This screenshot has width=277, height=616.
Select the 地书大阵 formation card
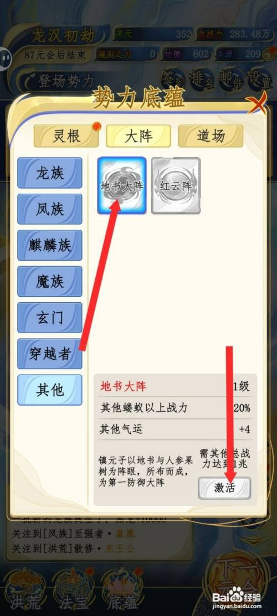pos(122,185)
